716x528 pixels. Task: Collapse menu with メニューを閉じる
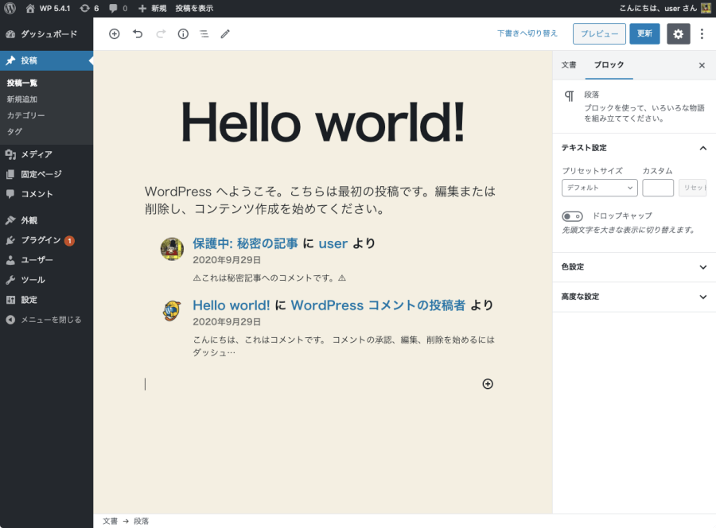click(47, 320)
